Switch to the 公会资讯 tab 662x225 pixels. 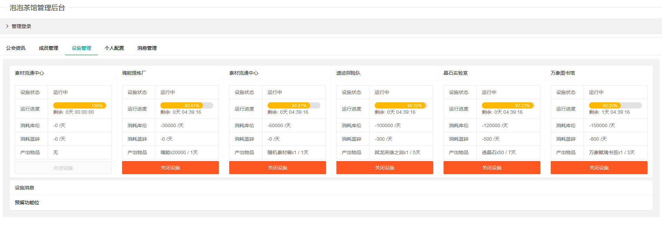[16, 48]
